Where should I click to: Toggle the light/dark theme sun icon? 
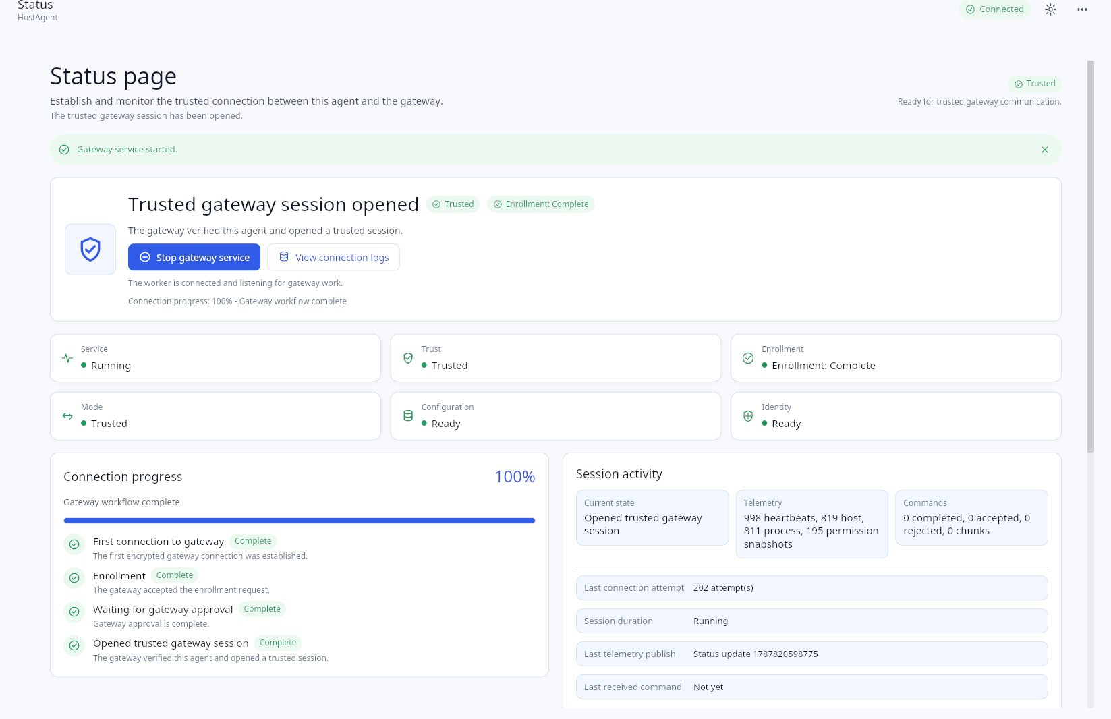[1050, 9]
